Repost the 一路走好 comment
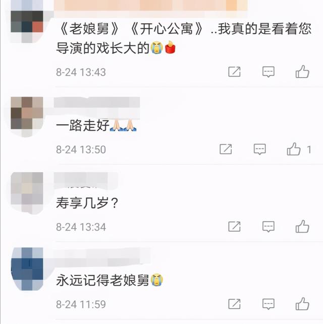Screen dimensions: 323x324 (x=226, y=149)
